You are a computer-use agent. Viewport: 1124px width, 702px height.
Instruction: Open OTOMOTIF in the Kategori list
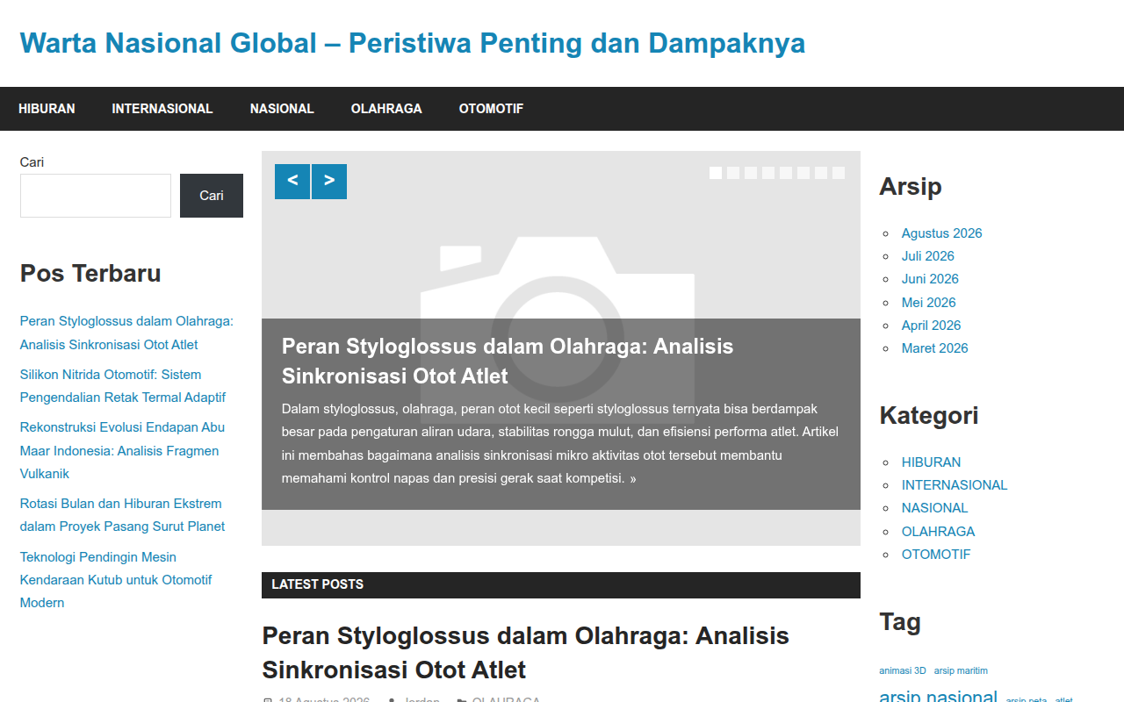[936, 555]
